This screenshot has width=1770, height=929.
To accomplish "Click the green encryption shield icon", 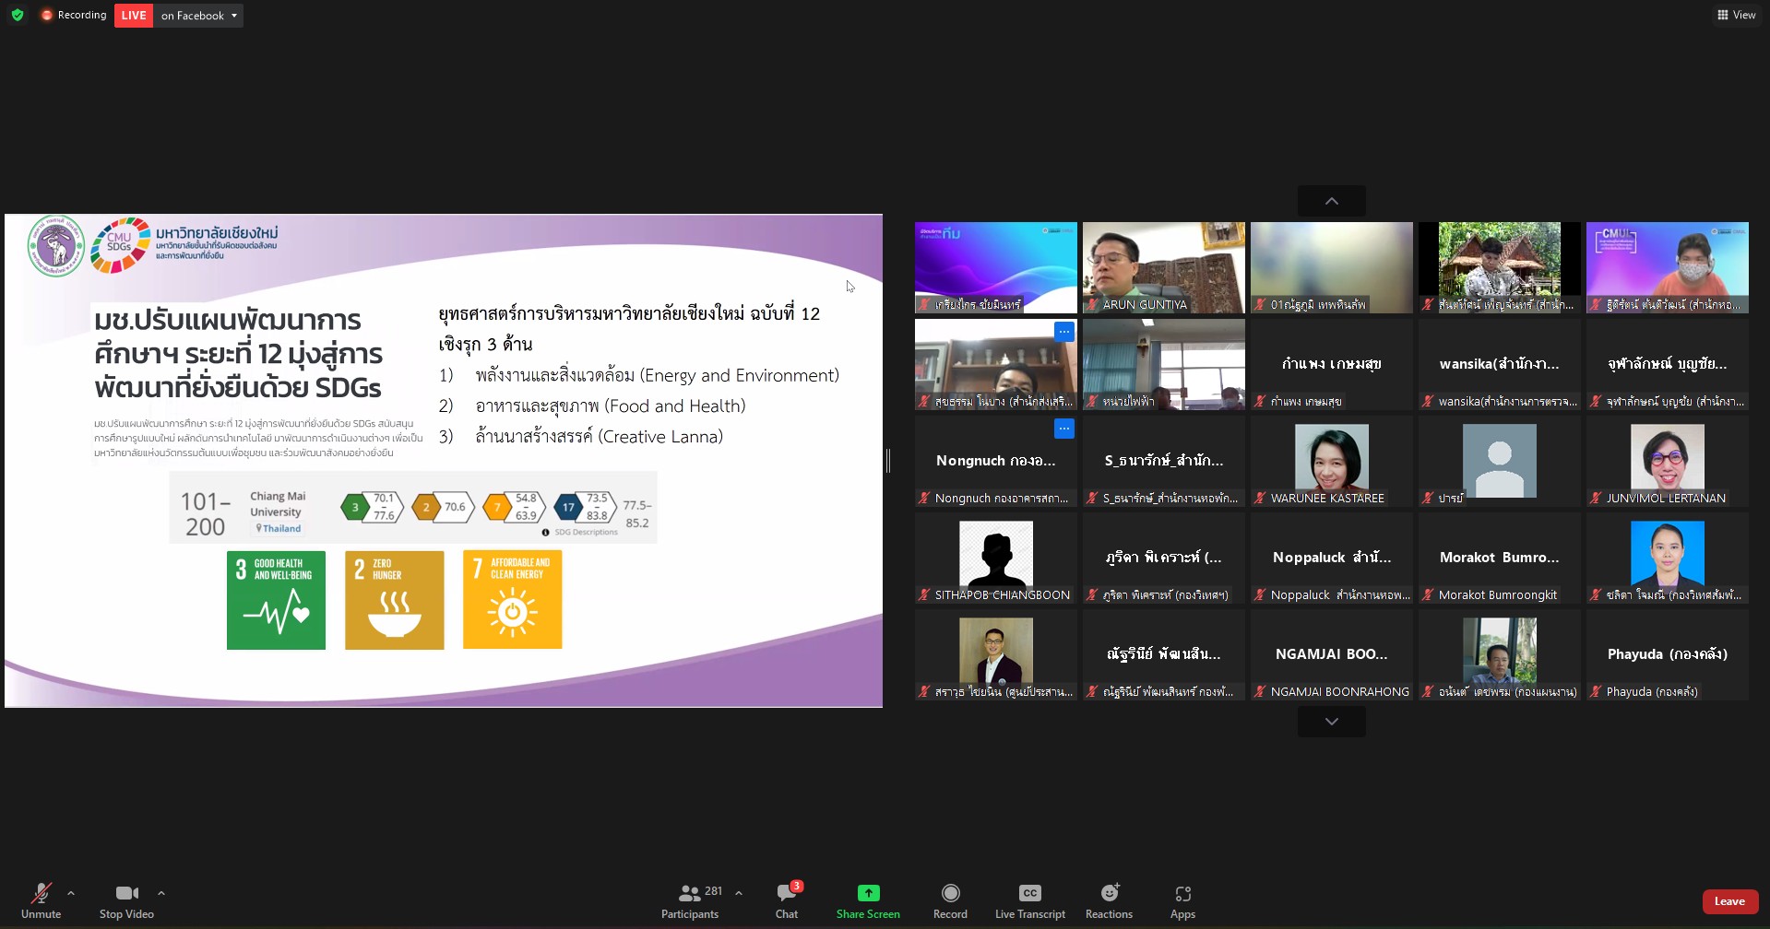I will [18, 15].
